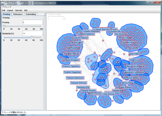Select the Masatoshi Yoshikawa anchor label
This screenshot has width=162, height=116.
click(x=134, y=72)
